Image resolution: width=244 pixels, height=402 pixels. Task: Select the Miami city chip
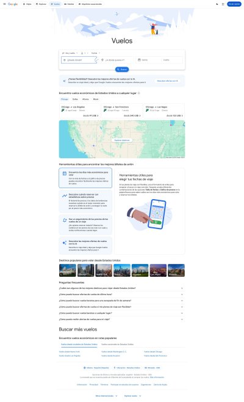click(96, 99)
